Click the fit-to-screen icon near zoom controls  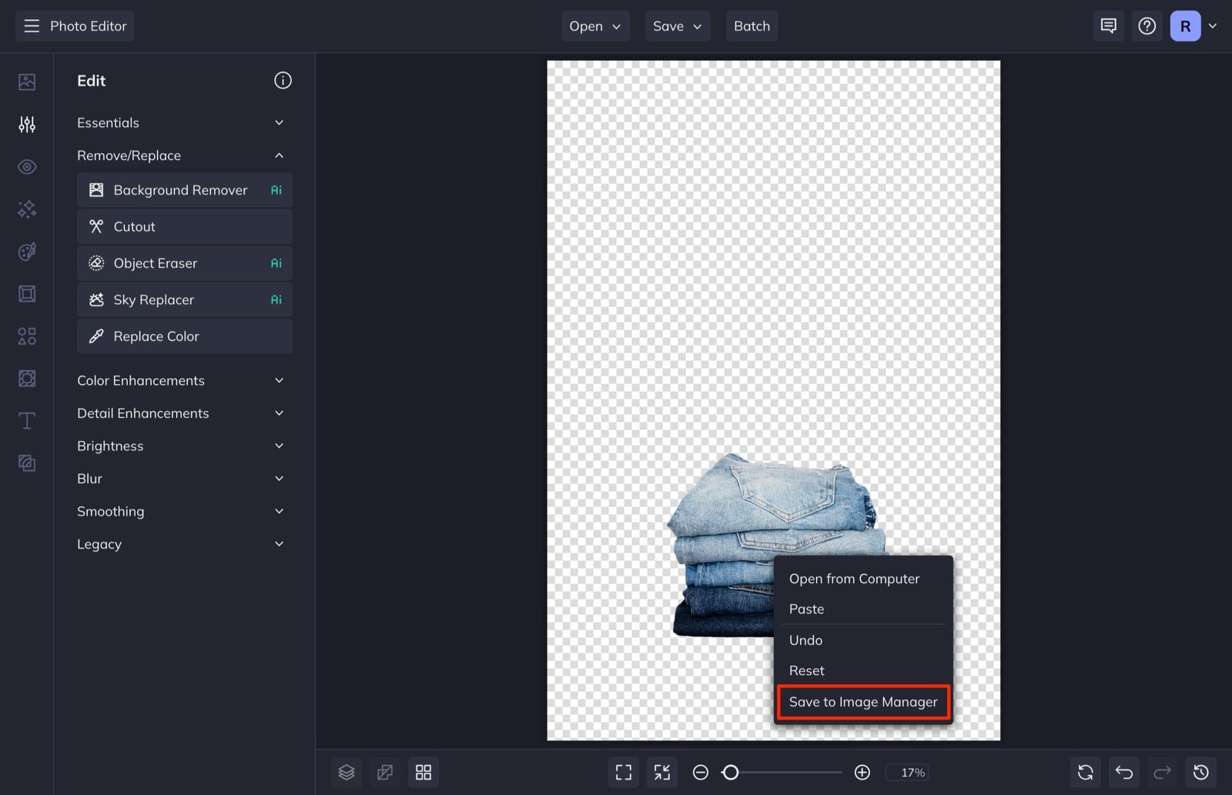pyautogui.click(x=623, y=772)
